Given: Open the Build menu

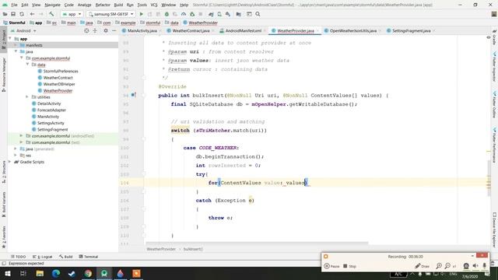Looking at the screenshot, I should 118,5.
